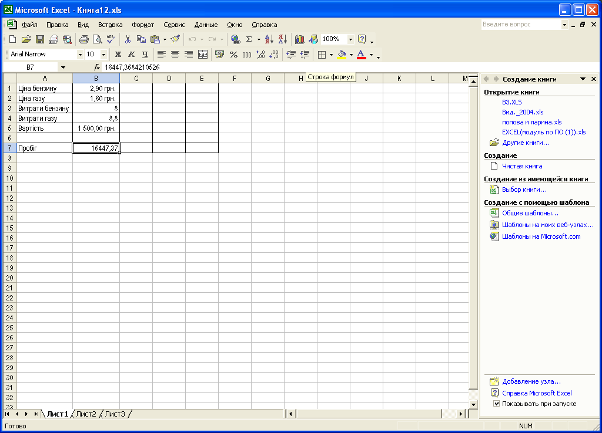This screenshot has height=433, width=602.
Task: Click the Increase indent icon
Action: coord(305,55)
